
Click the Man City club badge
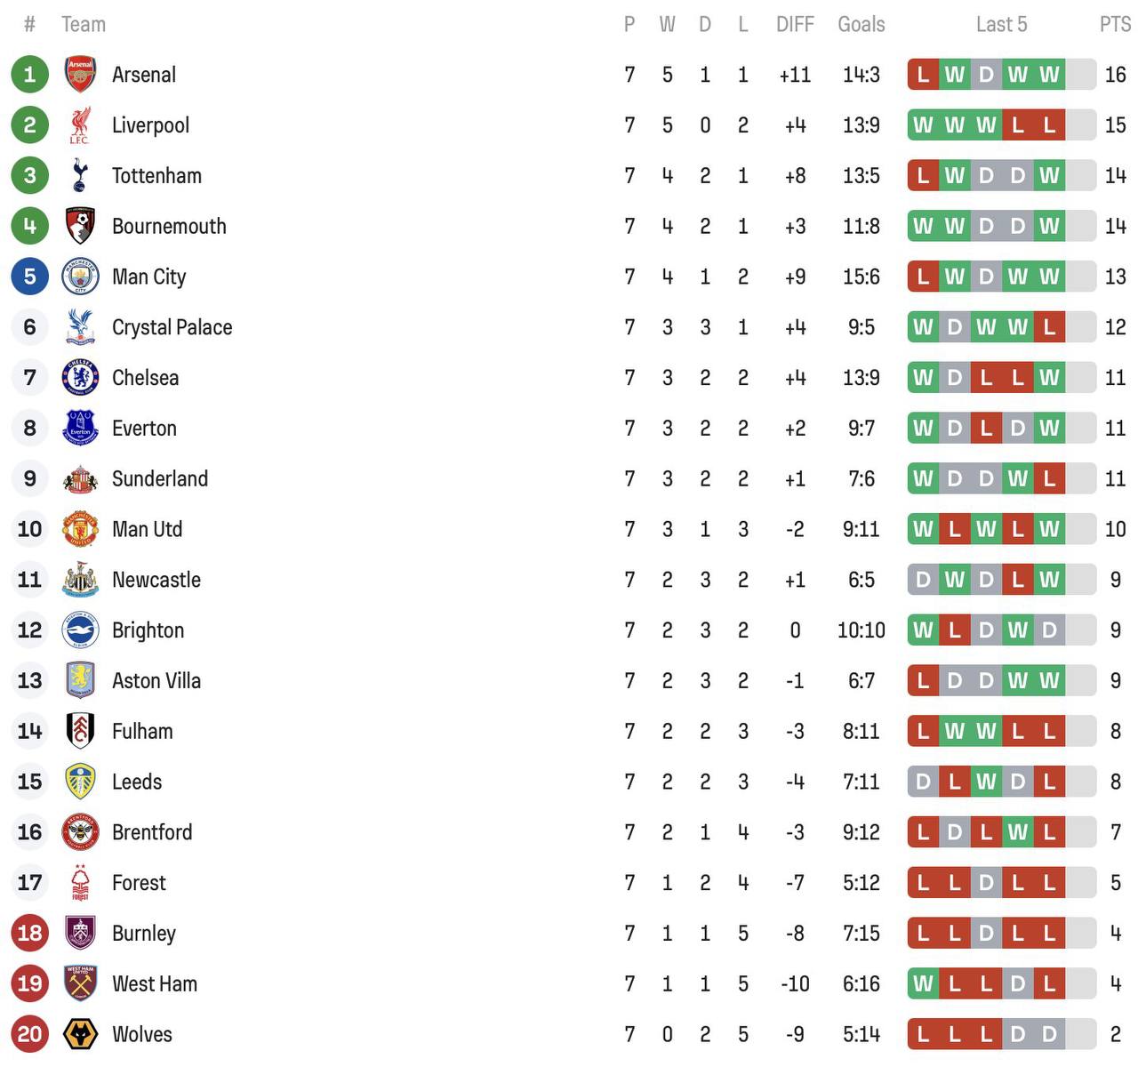pyautogui.click(x=80, y=277)
